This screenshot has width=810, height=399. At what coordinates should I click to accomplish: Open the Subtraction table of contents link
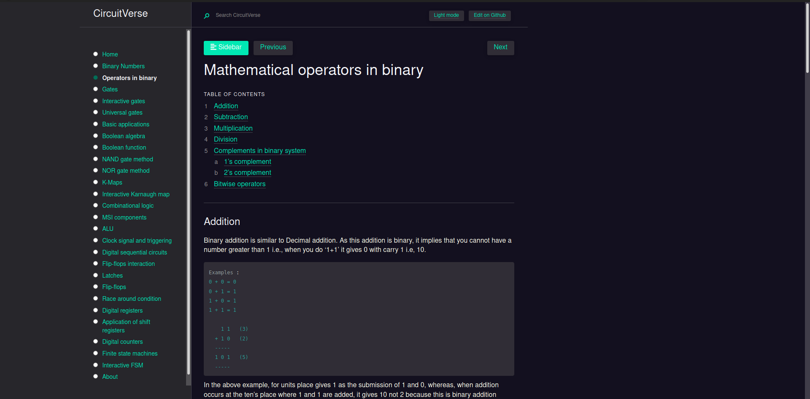point(230,117)
